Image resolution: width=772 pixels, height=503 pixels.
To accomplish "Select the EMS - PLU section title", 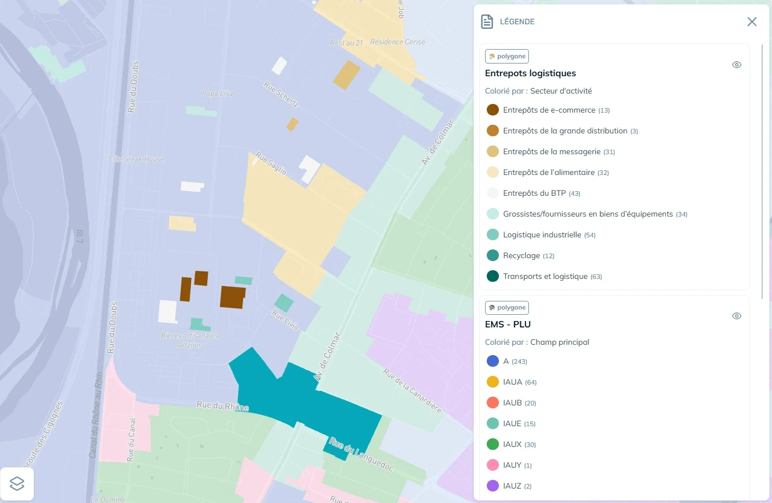I will [508, 324].
